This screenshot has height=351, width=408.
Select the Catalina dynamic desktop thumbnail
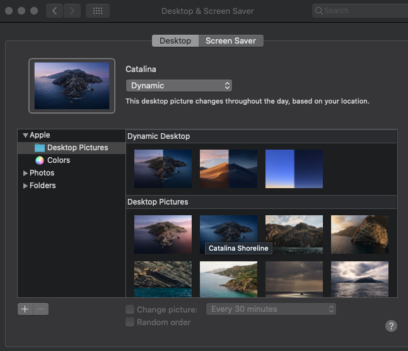pyautogui.click(x=163, y=169)
